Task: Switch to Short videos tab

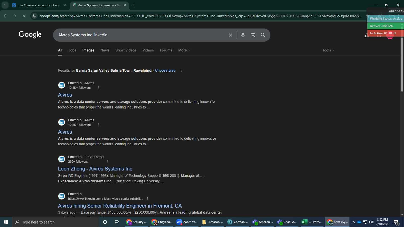Action: pos(126,50)
